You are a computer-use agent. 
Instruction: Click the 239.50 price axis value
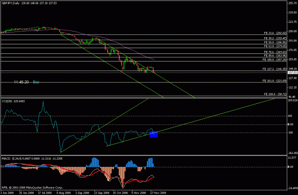[x=293, y=12]
